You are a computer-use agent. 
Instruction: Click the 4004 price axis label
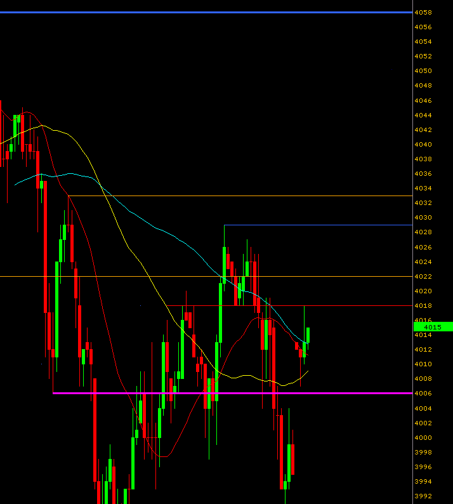(x=423, y=409)
